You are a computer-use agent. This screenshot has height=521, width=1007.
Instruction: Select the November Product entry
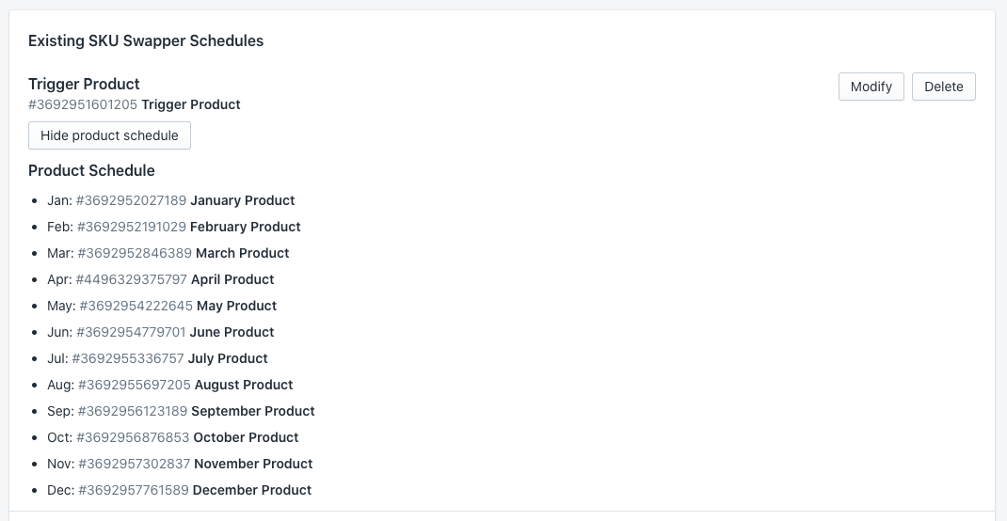(x=253, y=464)
